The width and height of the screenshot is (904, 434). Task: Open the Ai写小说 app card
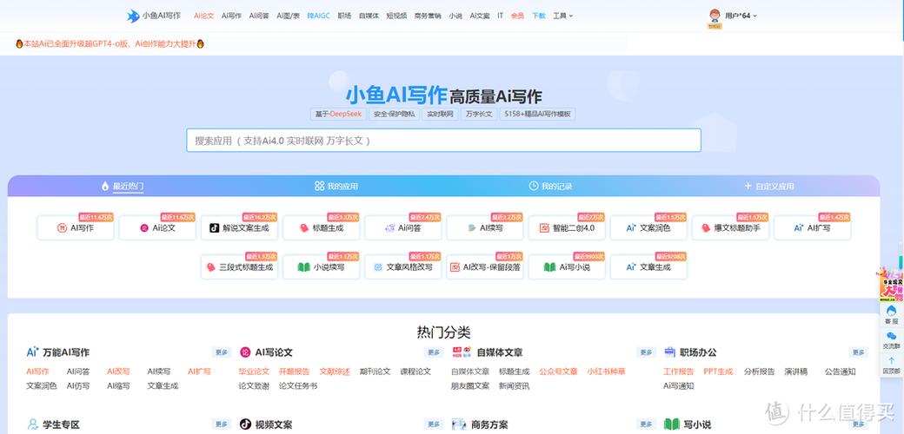click(567, 267)
